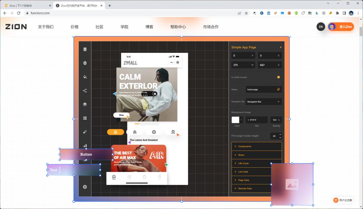
Task: Uncheck initial screen option in Simple App Page panel
Action: point(278,77)
